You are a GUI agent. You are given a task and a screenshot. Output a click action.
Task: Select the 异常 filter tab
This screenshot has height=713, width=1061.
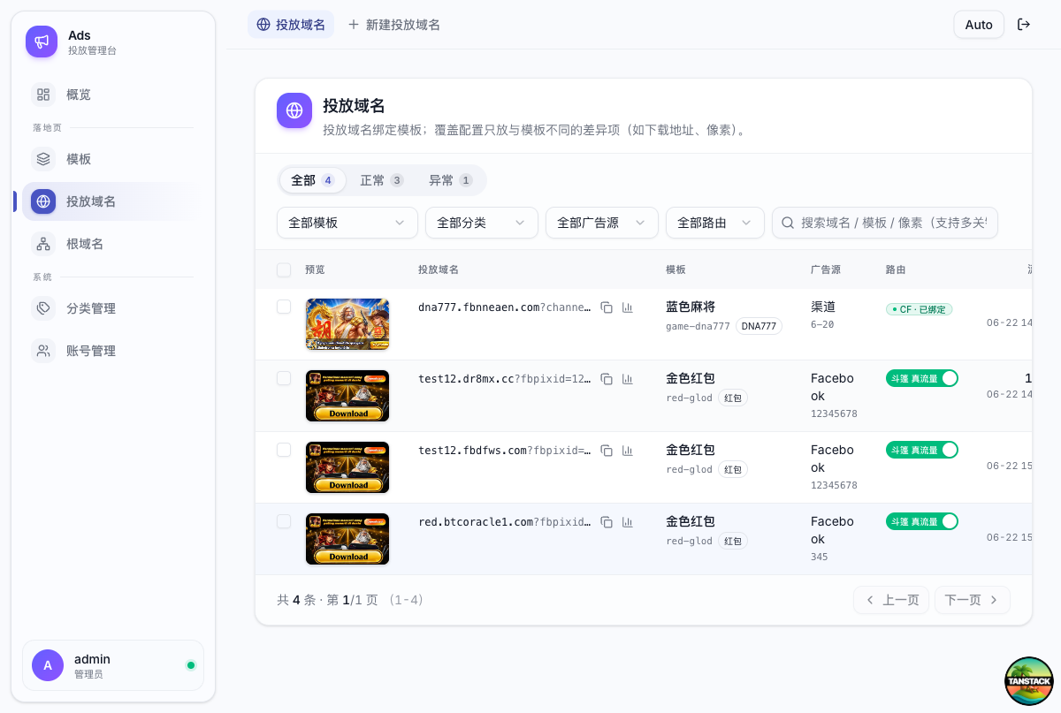(450, 180)
